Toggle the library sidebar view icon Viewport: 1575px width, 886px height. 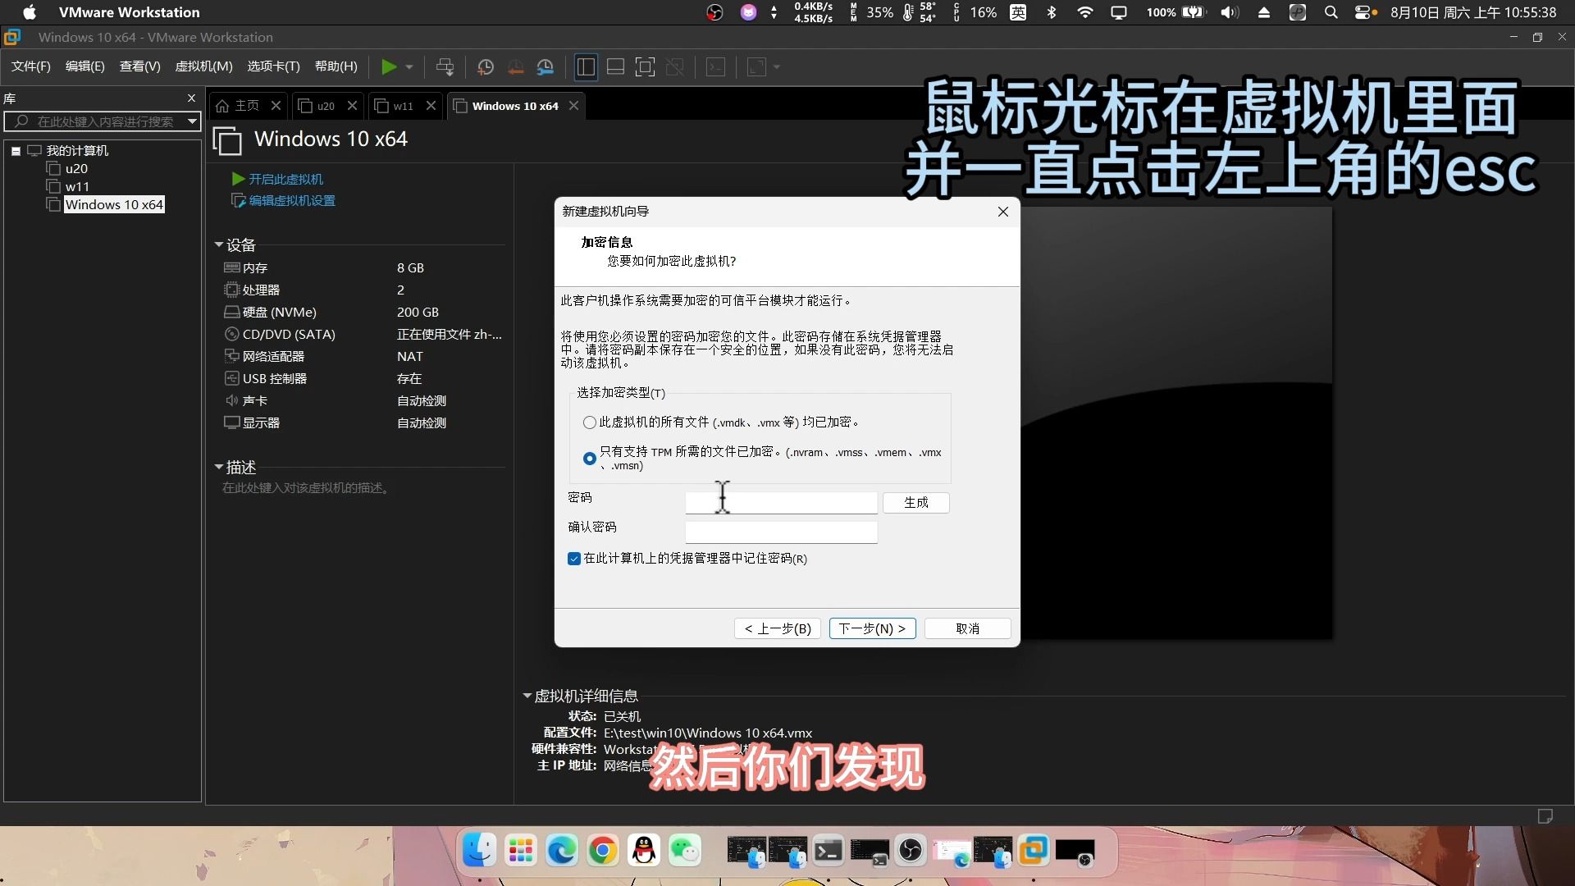tap(586, 67)
